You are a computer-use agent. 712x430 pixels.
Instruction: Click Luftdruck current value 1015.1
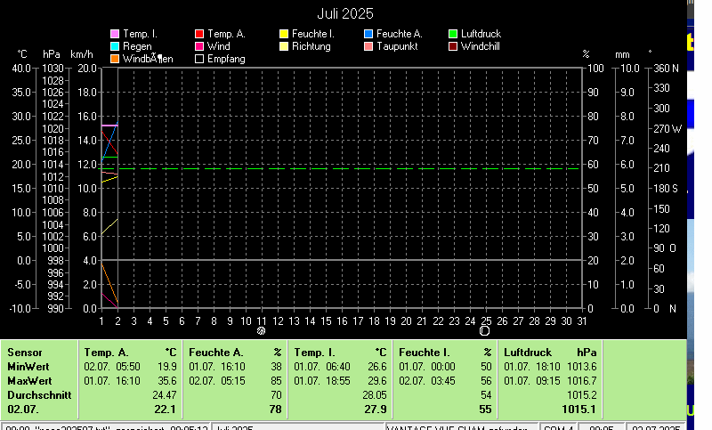pos(578,410)
